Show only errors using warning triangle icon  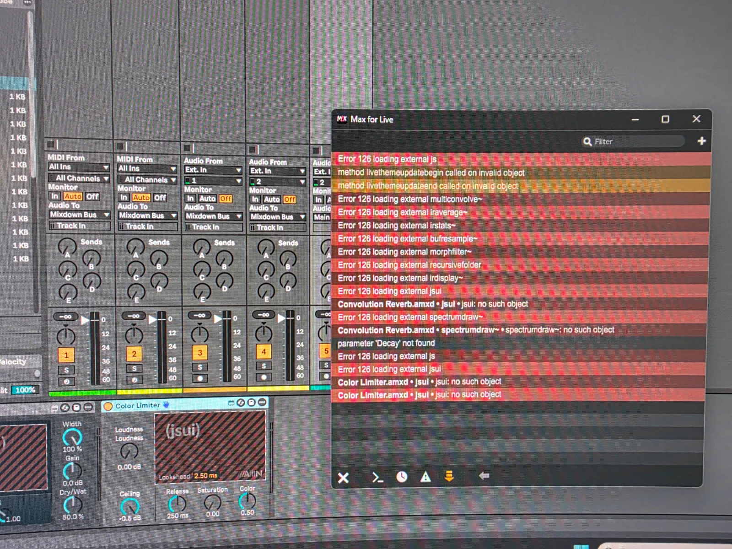(425, 477)
